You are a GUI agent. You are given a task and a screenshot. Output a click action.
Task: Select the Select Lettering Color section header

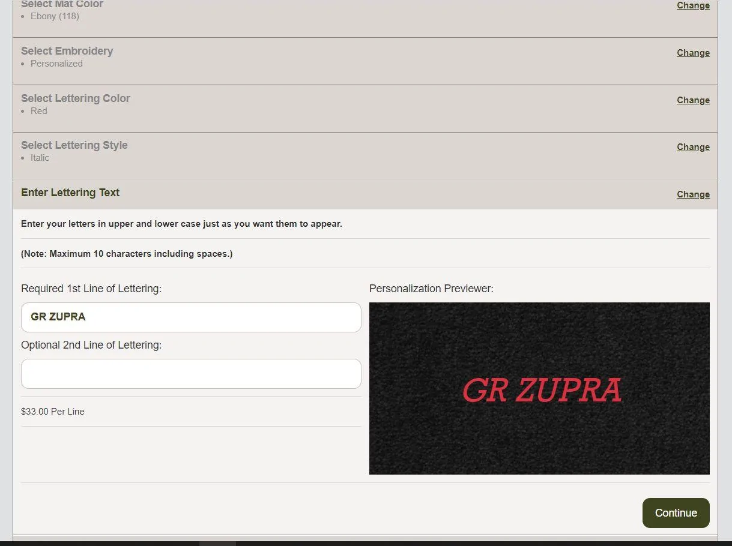76,98
